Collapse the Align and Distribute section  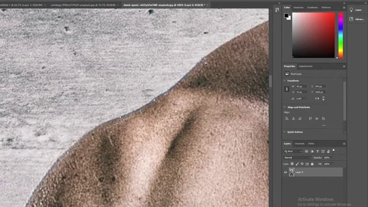[285, 108]
